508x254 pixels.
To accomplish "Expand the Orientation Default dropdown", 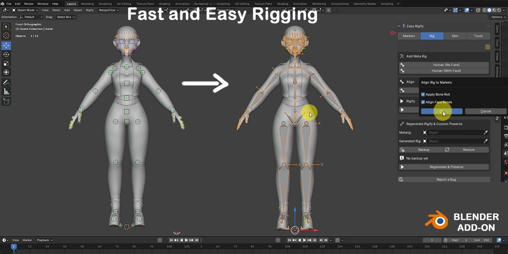I will tap(34, 17).
